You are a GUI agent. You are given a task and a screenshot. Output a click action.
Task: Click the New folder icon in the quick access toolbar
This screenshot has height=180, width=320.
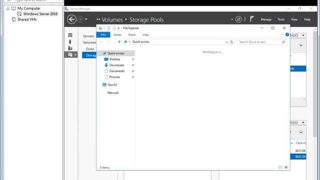114,28
